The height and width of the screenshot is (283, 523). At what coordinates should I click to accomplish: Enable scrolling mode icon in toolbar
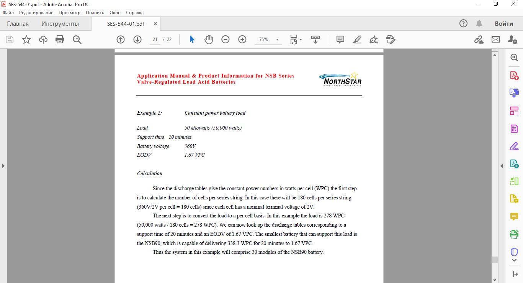coord(315,39)
